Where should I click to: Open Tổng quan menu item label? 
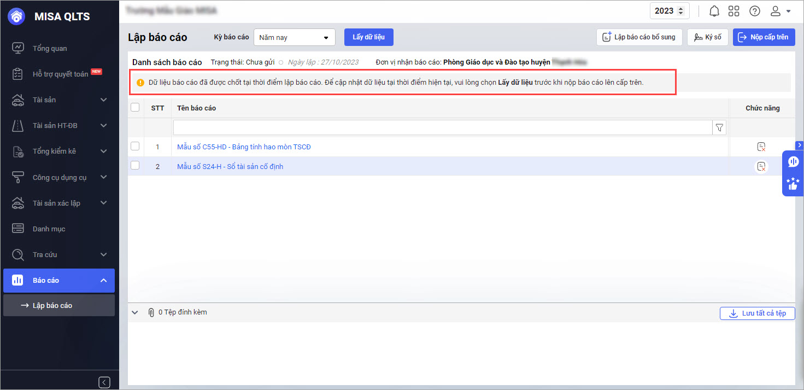click(x=50, y=48)
